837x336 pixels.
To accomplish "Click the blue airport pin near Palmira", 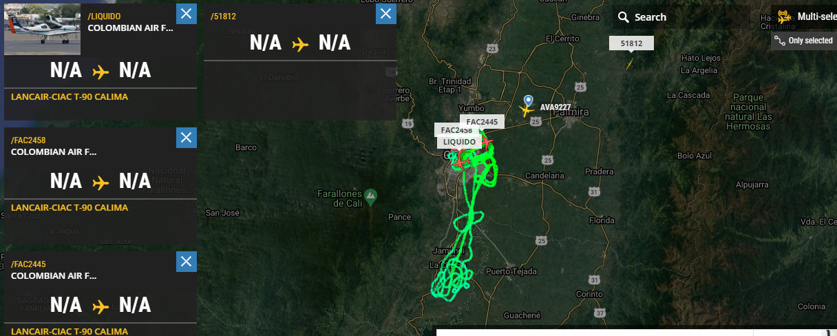I will coord(528,101).
